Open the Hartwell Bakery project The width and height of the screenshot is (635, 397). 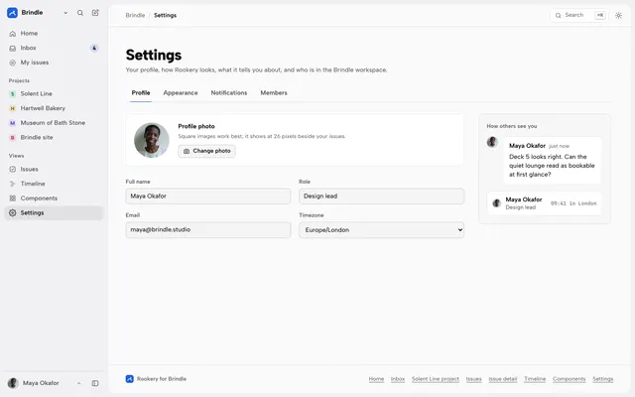pos(54,108)
